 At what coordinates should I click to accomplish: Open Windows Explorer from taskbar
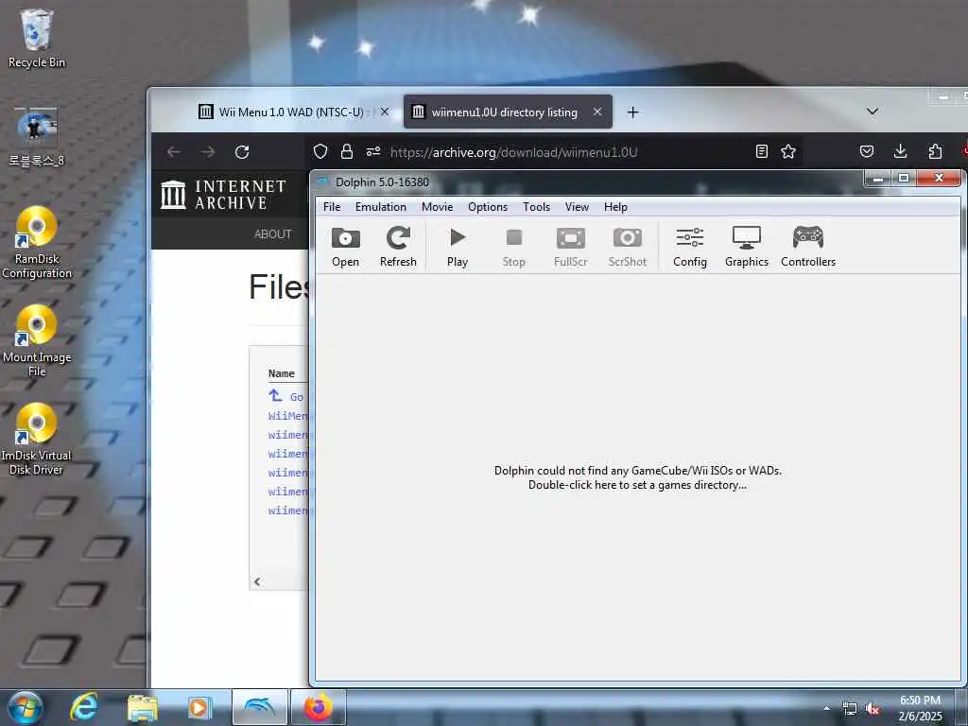142,707
